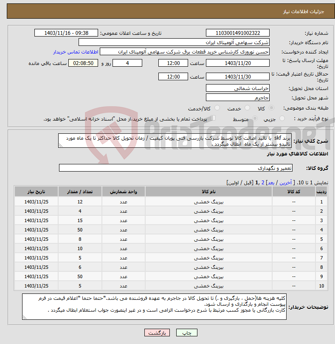Click بیرینگ خمشی in row 1
This screenshot has width=335, height=344.
(x=208, y=202)
